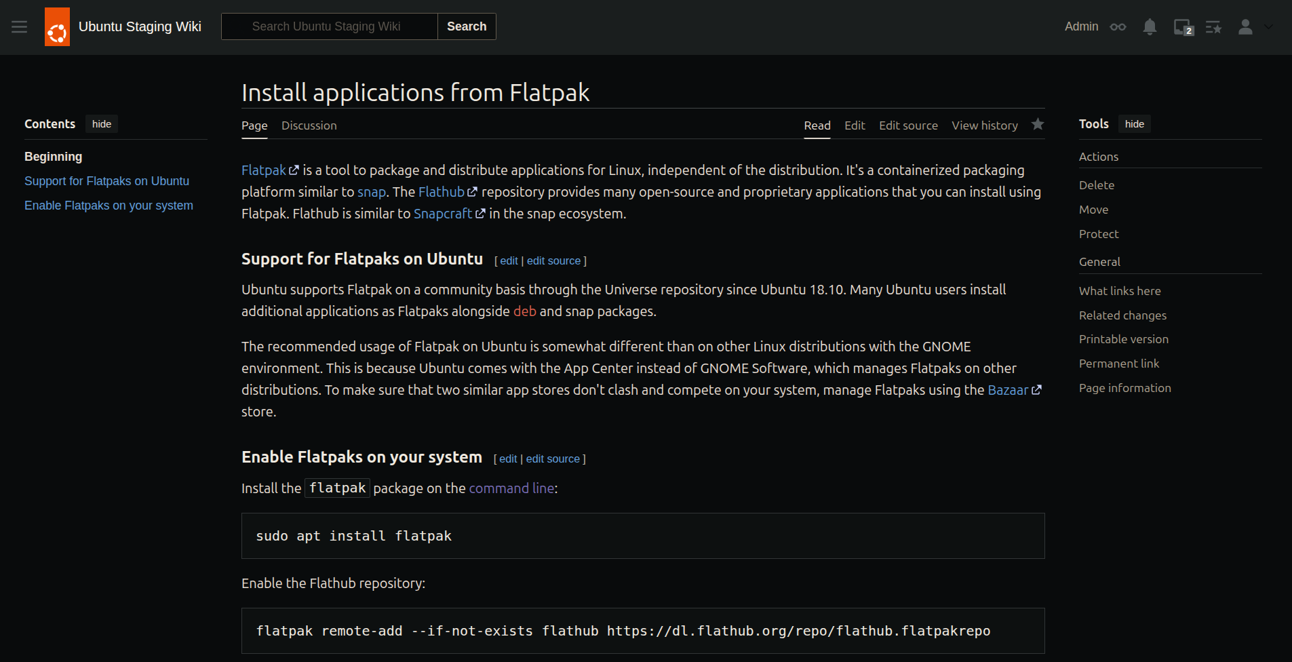Hide the Tools panel
The image size is (1292, 662).
pos(1134,124)
